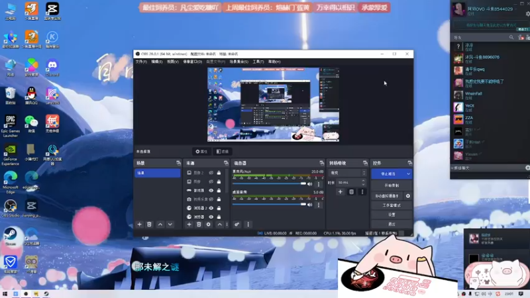
Task: Mute the desktop audio channel
Action: (x=309, y=205)
